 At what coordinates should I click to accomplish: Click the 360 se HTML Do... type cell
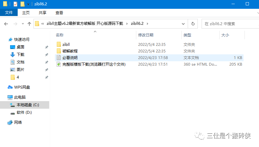pyautogui.click(x=200, y=64)
